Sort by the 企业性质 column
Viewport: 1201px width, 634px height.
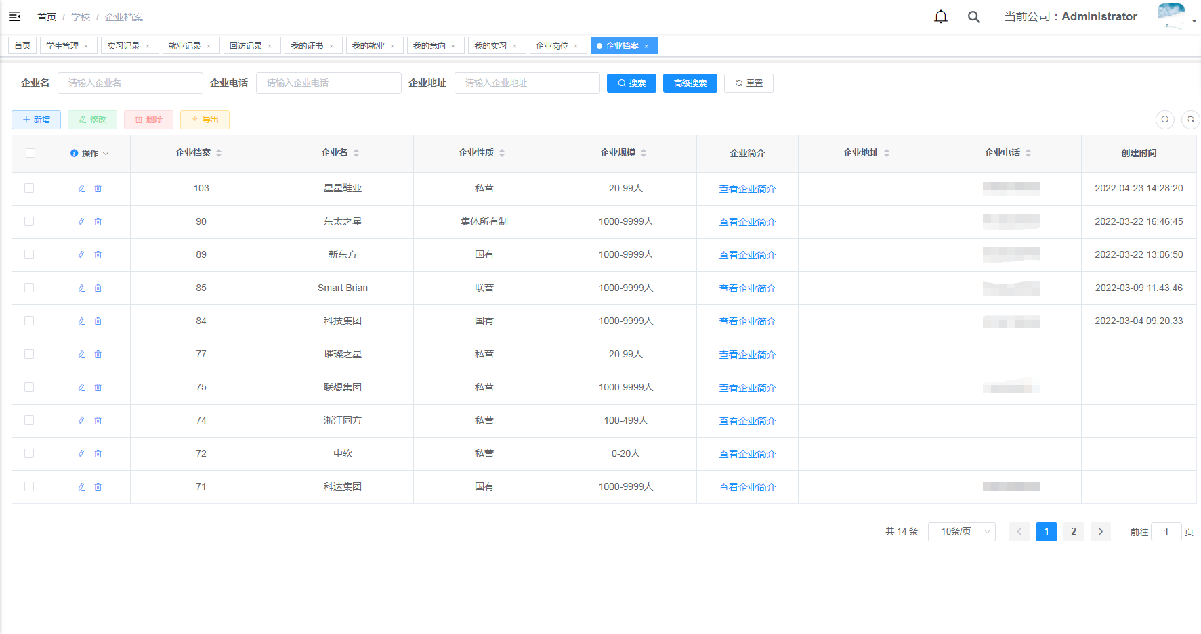click(502, 153)
